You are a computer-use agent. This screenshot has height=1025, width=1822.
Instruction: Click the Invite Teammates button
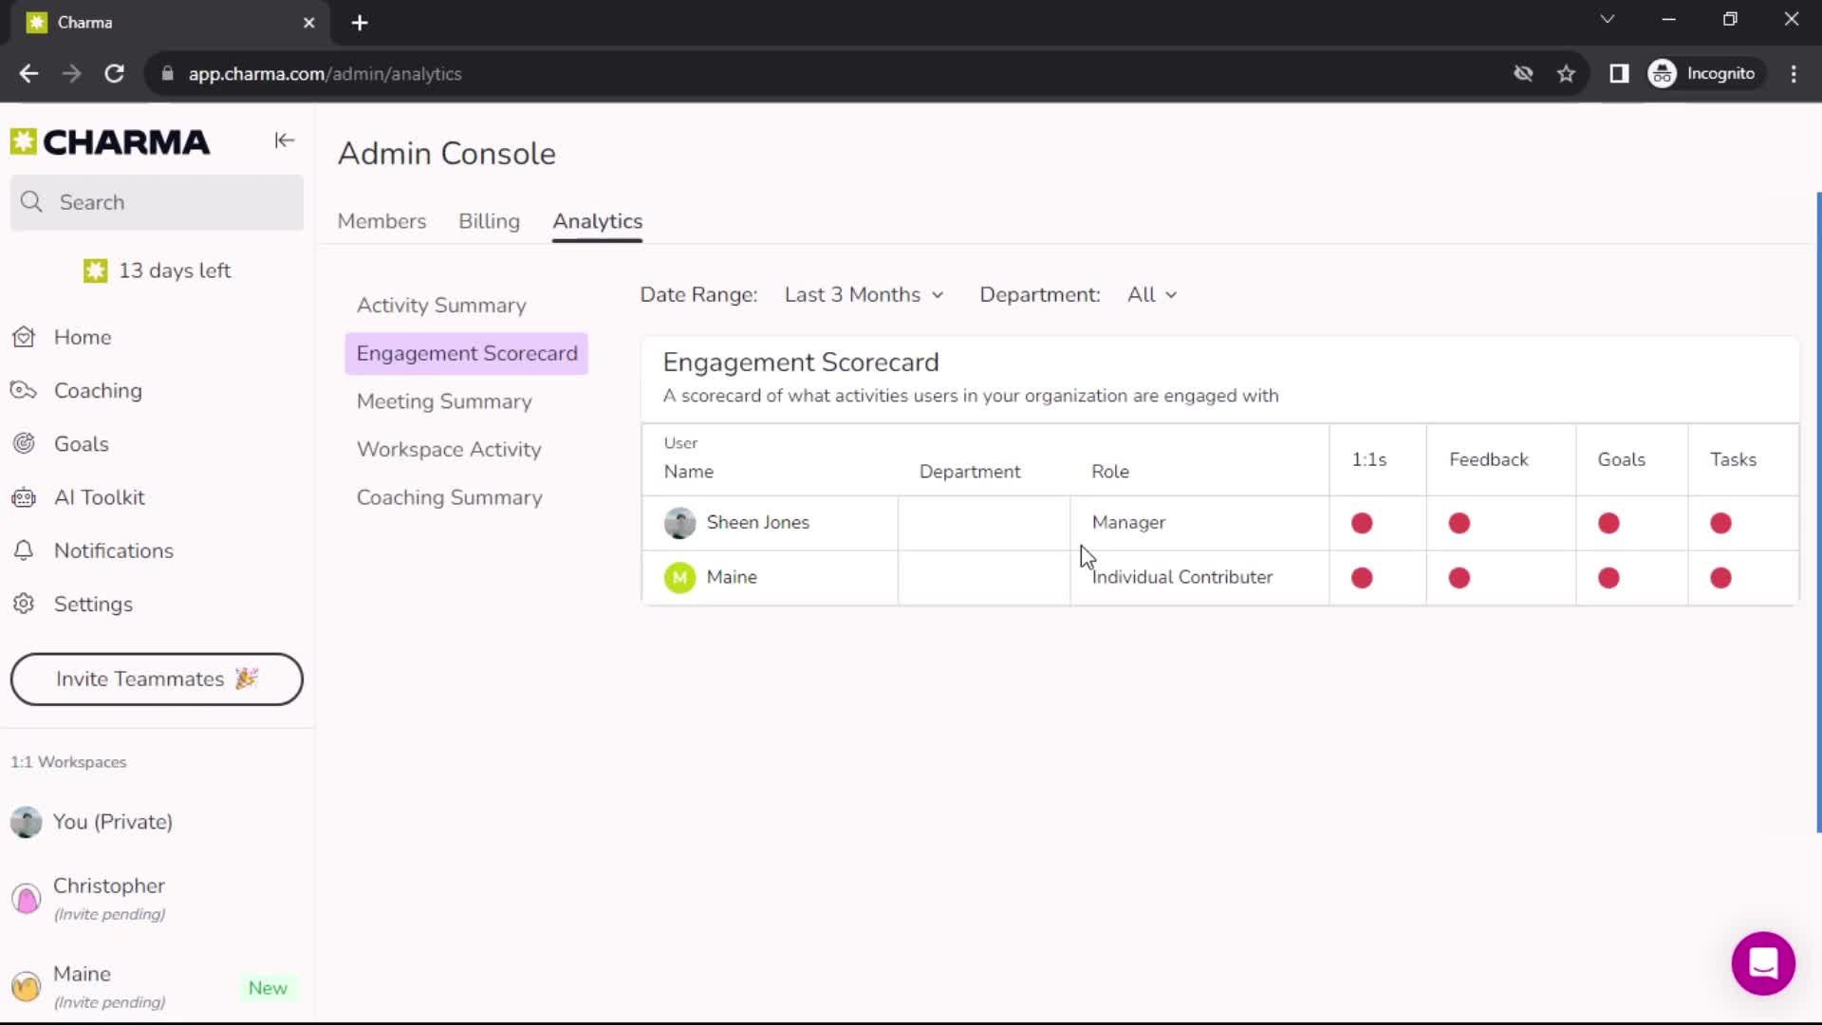[157, 679]
